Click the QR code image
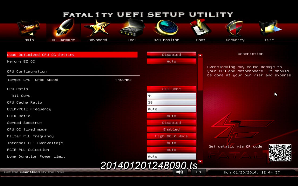The width and height of the screenshot is (298, 186). click(x=280, y=153)
